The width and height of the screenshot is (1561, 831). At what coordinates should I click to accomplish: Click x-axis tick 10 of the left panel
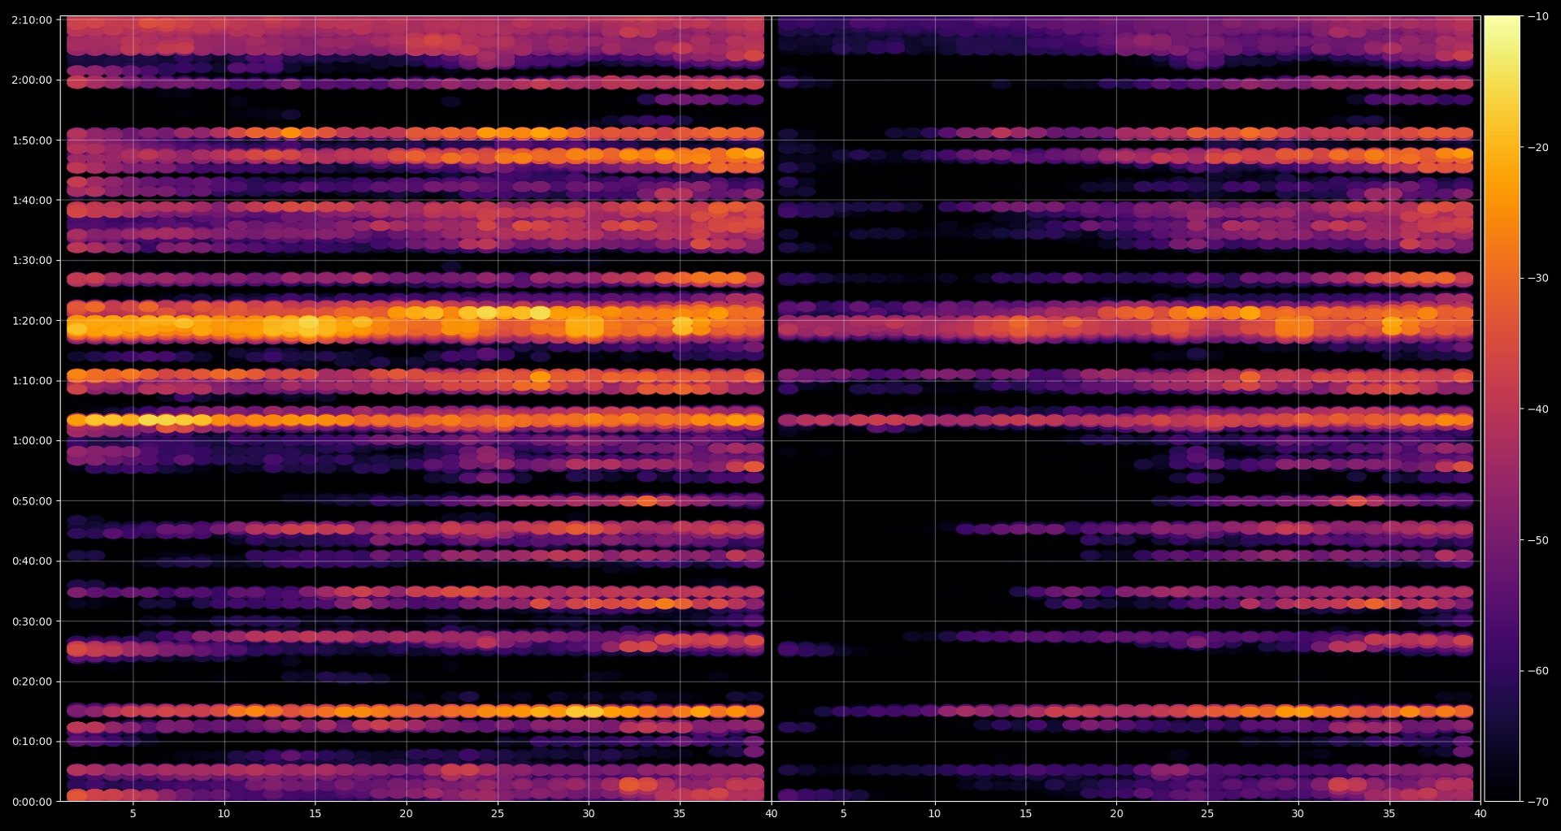224,813
